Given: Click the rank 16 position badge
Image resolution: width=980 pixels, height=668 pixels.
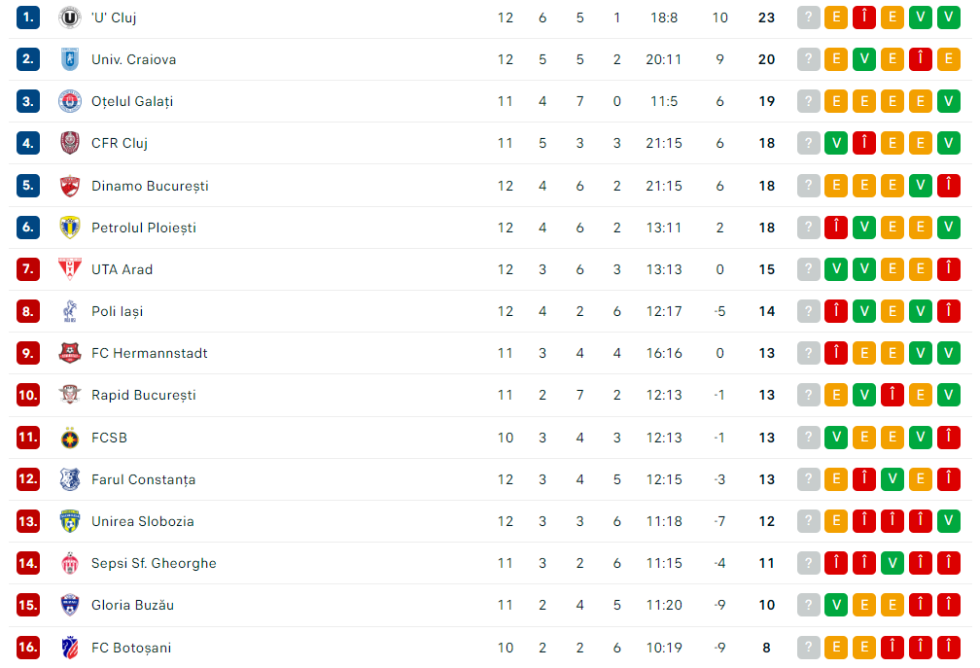Looking at the screenshot, I should click(28, 648).
